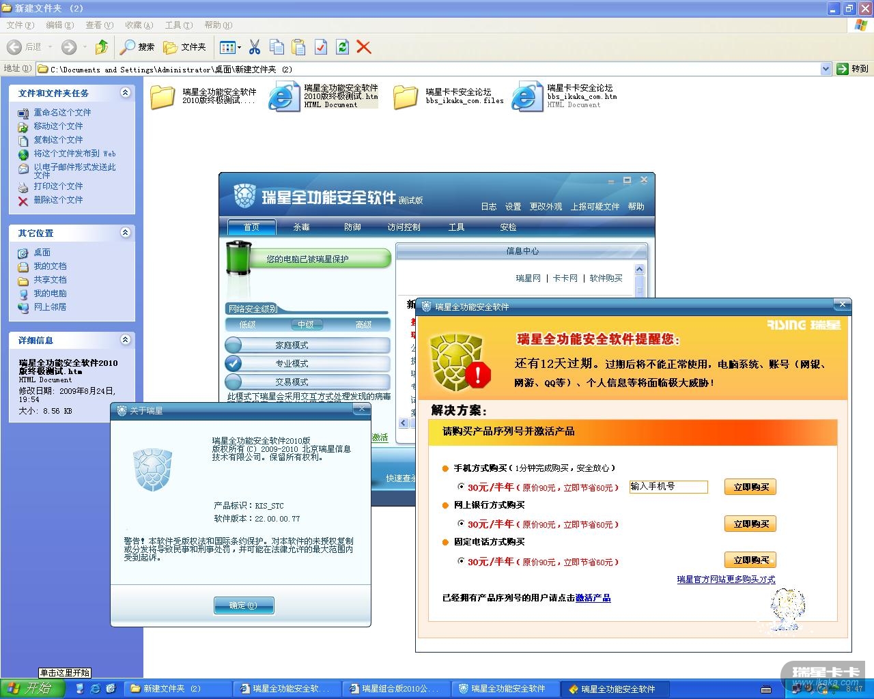Open the address bar dropdown arrow
874x699 pixels.
(x=826, y=69)
